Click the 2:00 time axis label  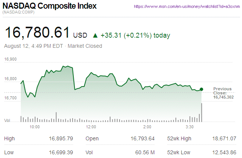point(147,127)
